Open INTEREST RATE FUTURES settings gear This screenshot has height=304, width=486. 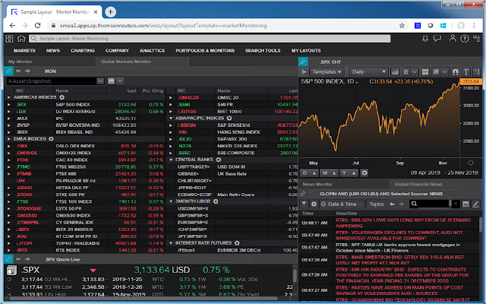pos(237,243)
